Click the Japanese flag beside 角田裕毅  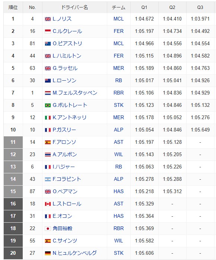[x=48, y=229]
